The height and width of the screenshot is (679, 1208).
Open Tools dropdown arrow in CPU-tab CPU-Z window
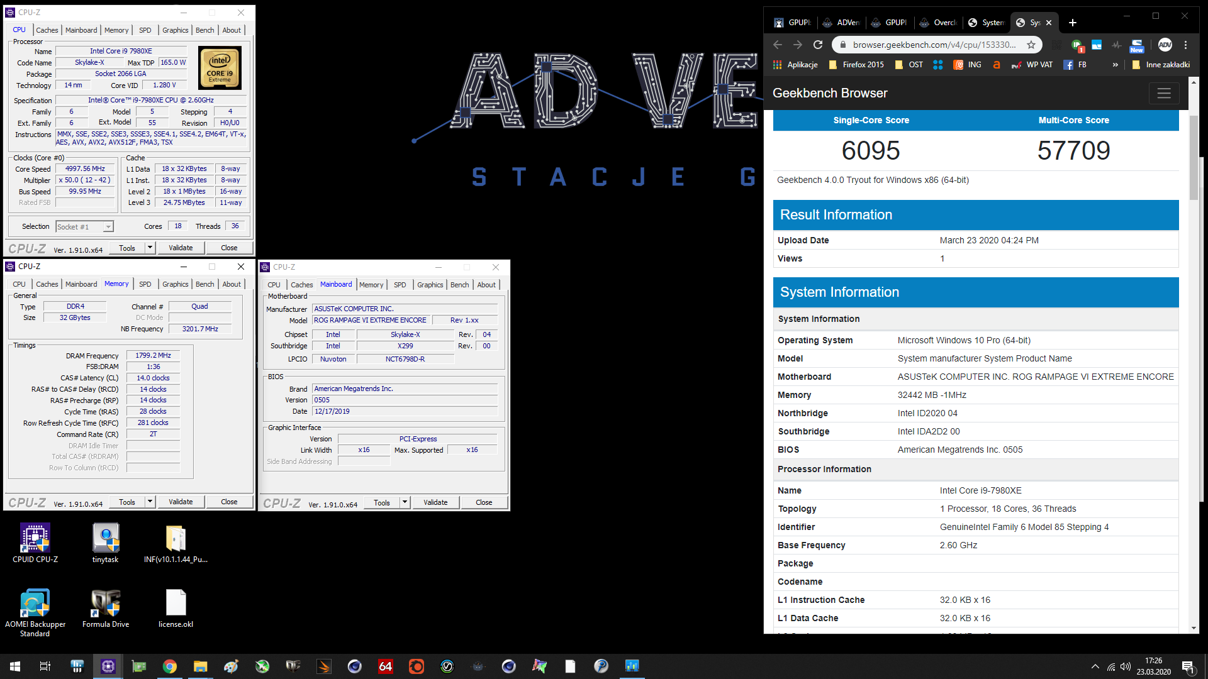coord(150,248)
